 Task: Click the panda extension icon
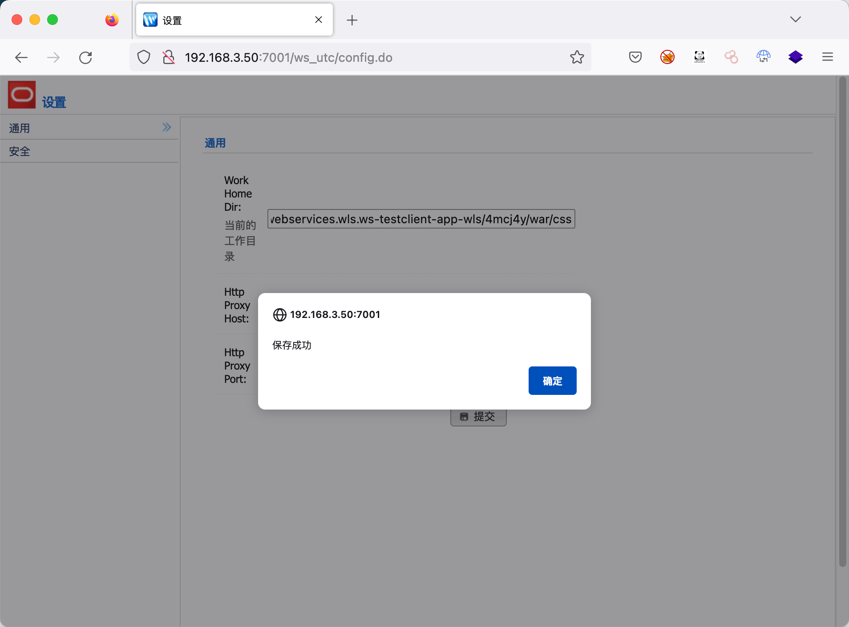tap(699, 57)
